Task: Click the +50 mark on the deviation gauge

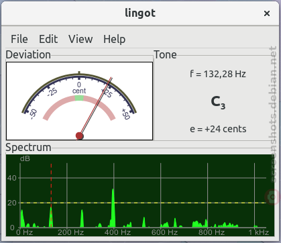Action: [x=125, y=114]
